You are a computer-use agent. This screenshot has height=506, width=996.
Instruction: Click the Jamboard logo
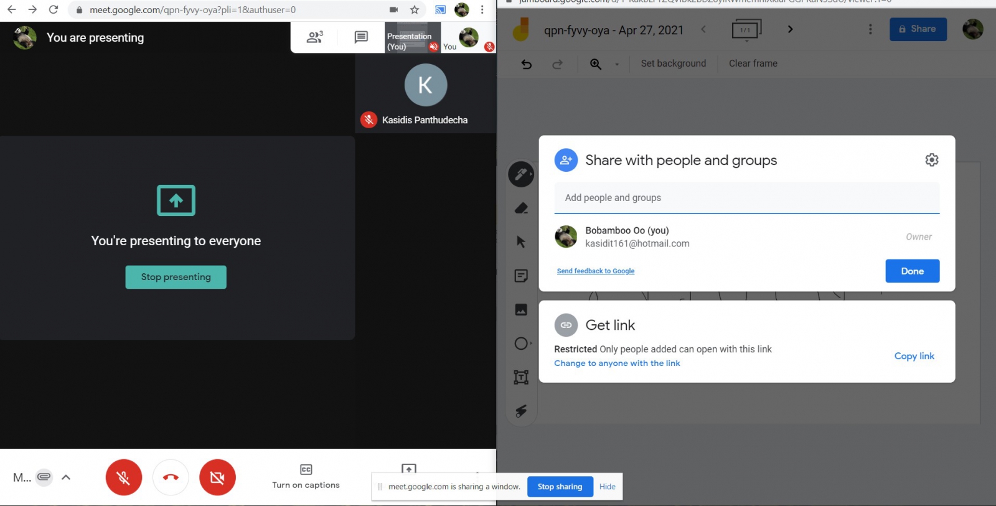[521, 29]
